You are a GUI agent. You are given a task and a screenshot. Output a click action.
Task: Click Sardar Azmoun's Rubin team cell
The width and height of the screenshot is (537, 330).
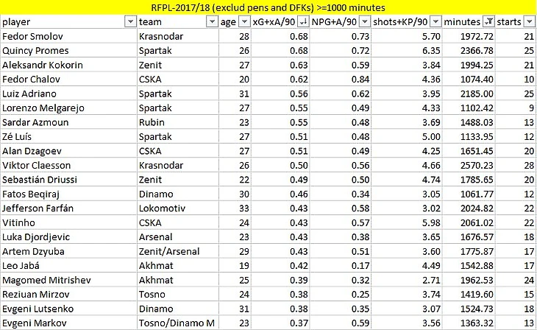tap(178, 122)
